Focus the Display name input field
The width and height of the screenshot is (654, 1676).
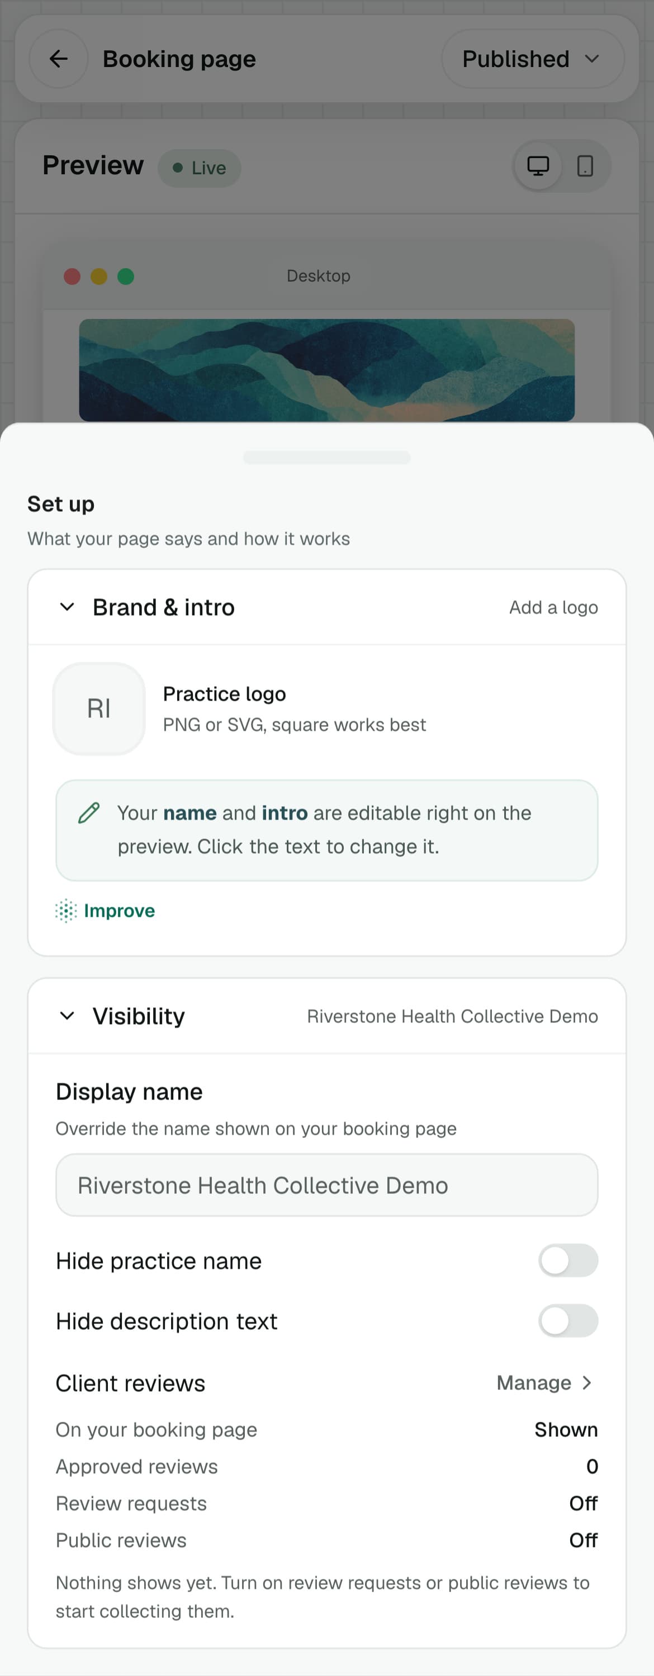[x=326, y=1185]
